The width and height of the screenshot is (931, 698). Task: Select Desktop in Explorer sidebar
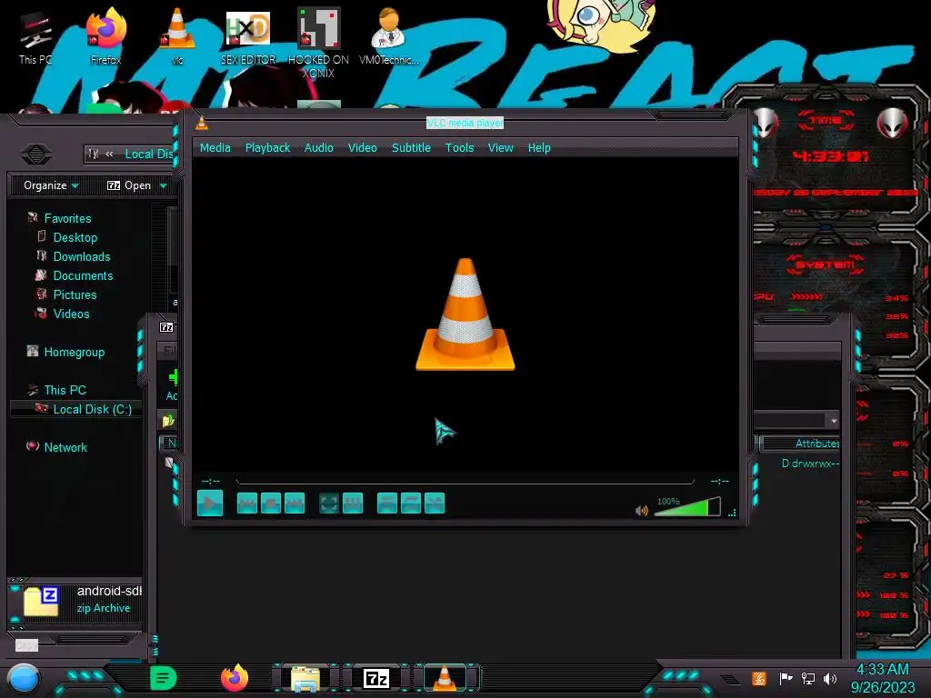click(x=75, y=237)
